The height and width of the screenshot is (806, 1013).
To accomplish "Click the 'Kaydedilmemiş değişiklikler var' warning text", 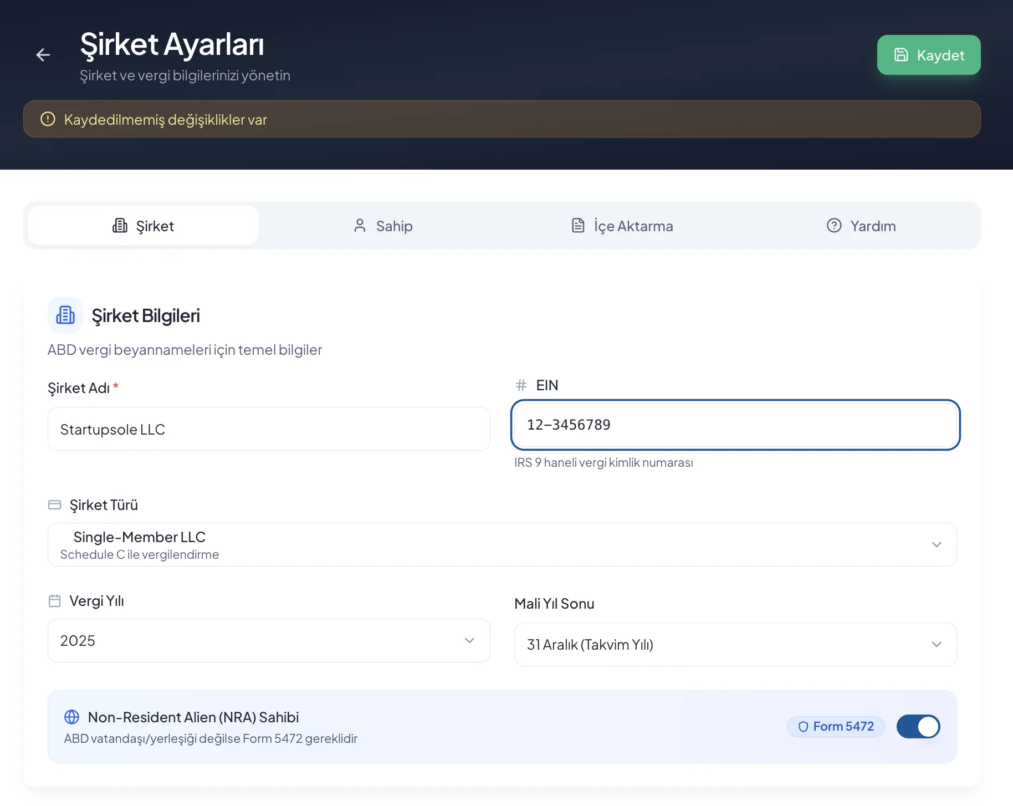I will [166, 120].
